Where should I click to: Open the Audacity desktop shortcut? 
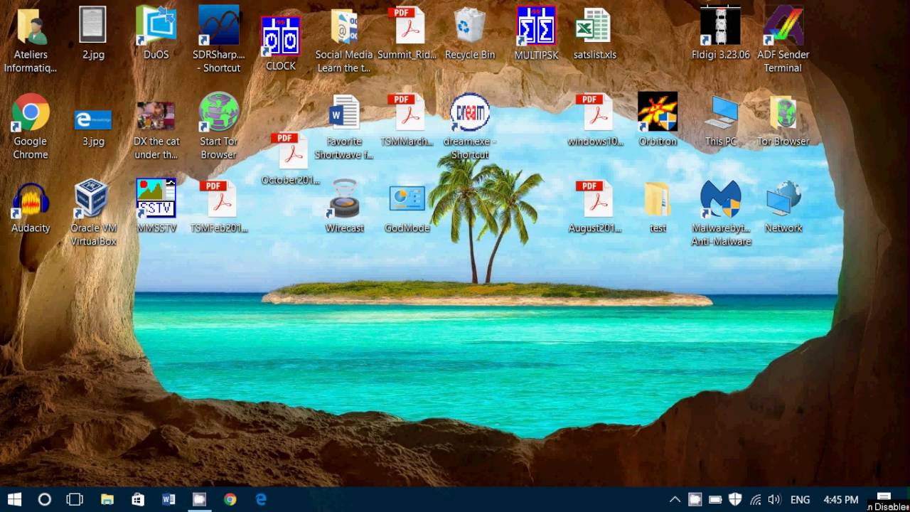[31, 201]
